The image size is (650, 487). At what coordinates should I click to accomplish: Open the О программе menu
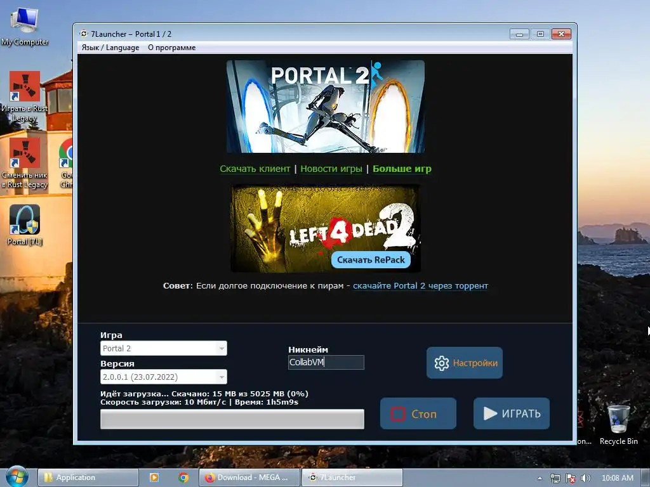(x=171, y=48)
